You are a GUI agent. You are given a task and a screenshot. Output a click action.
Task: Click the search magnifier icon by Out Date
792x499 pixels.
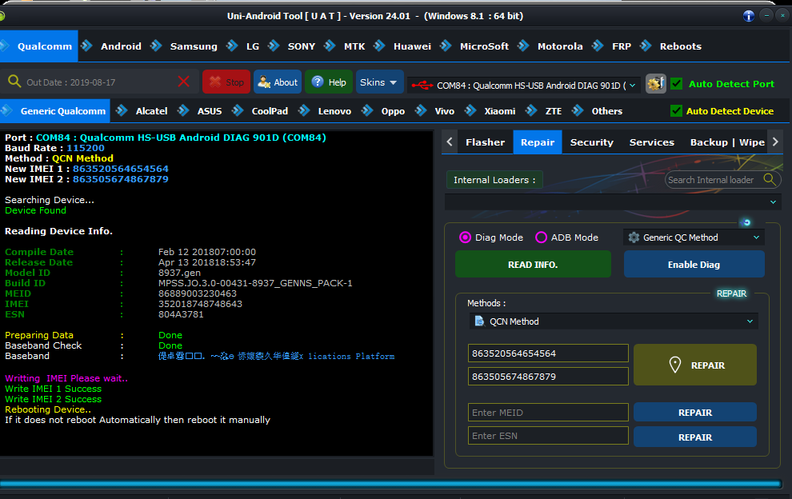click(x=14, y=82)
